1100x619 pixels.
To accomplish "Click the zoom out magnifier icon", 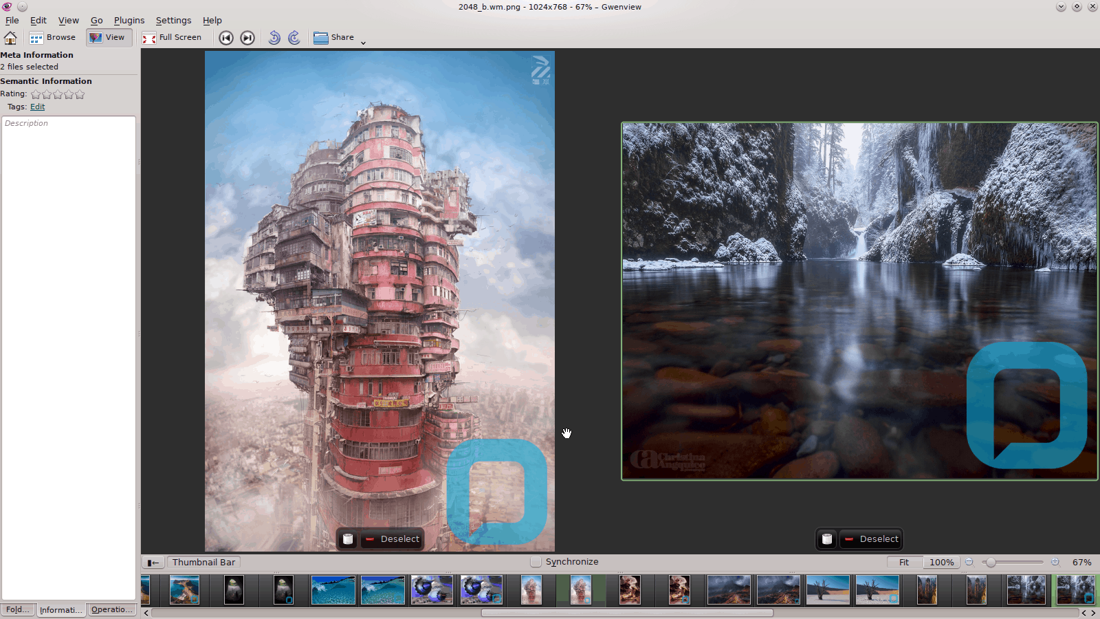I will tap(969, 562).
